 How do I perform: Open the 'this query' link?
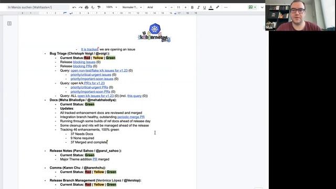(134, 96)
